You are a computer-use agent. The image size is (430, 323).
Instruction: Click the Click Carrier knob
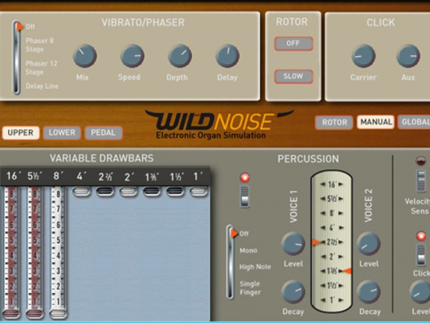click(x=363, y=56)
